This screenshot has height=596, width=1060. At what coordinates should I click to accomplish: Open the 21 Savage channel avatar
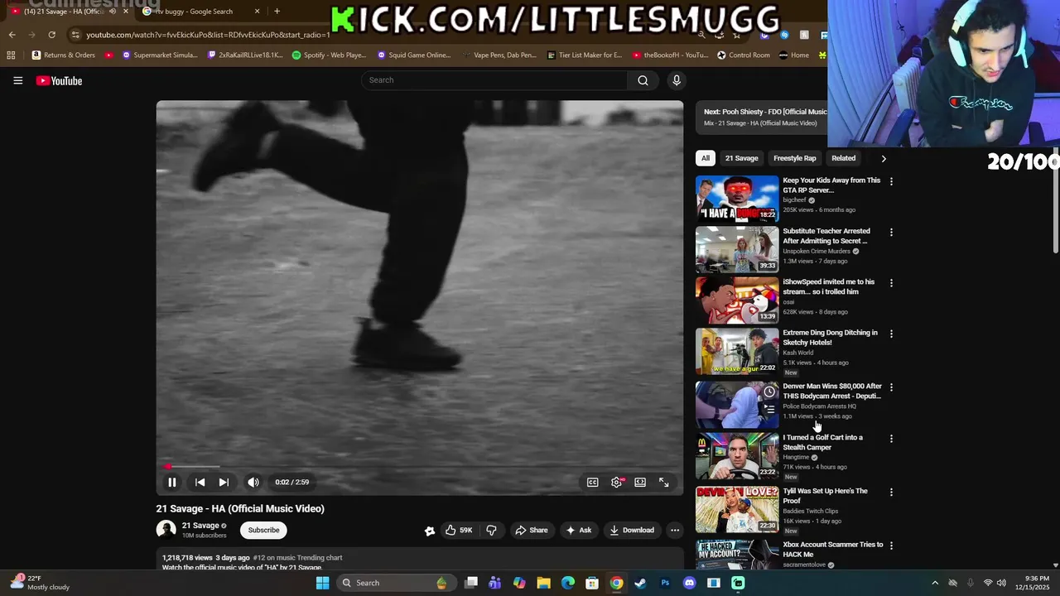click(x=166, y=530)
